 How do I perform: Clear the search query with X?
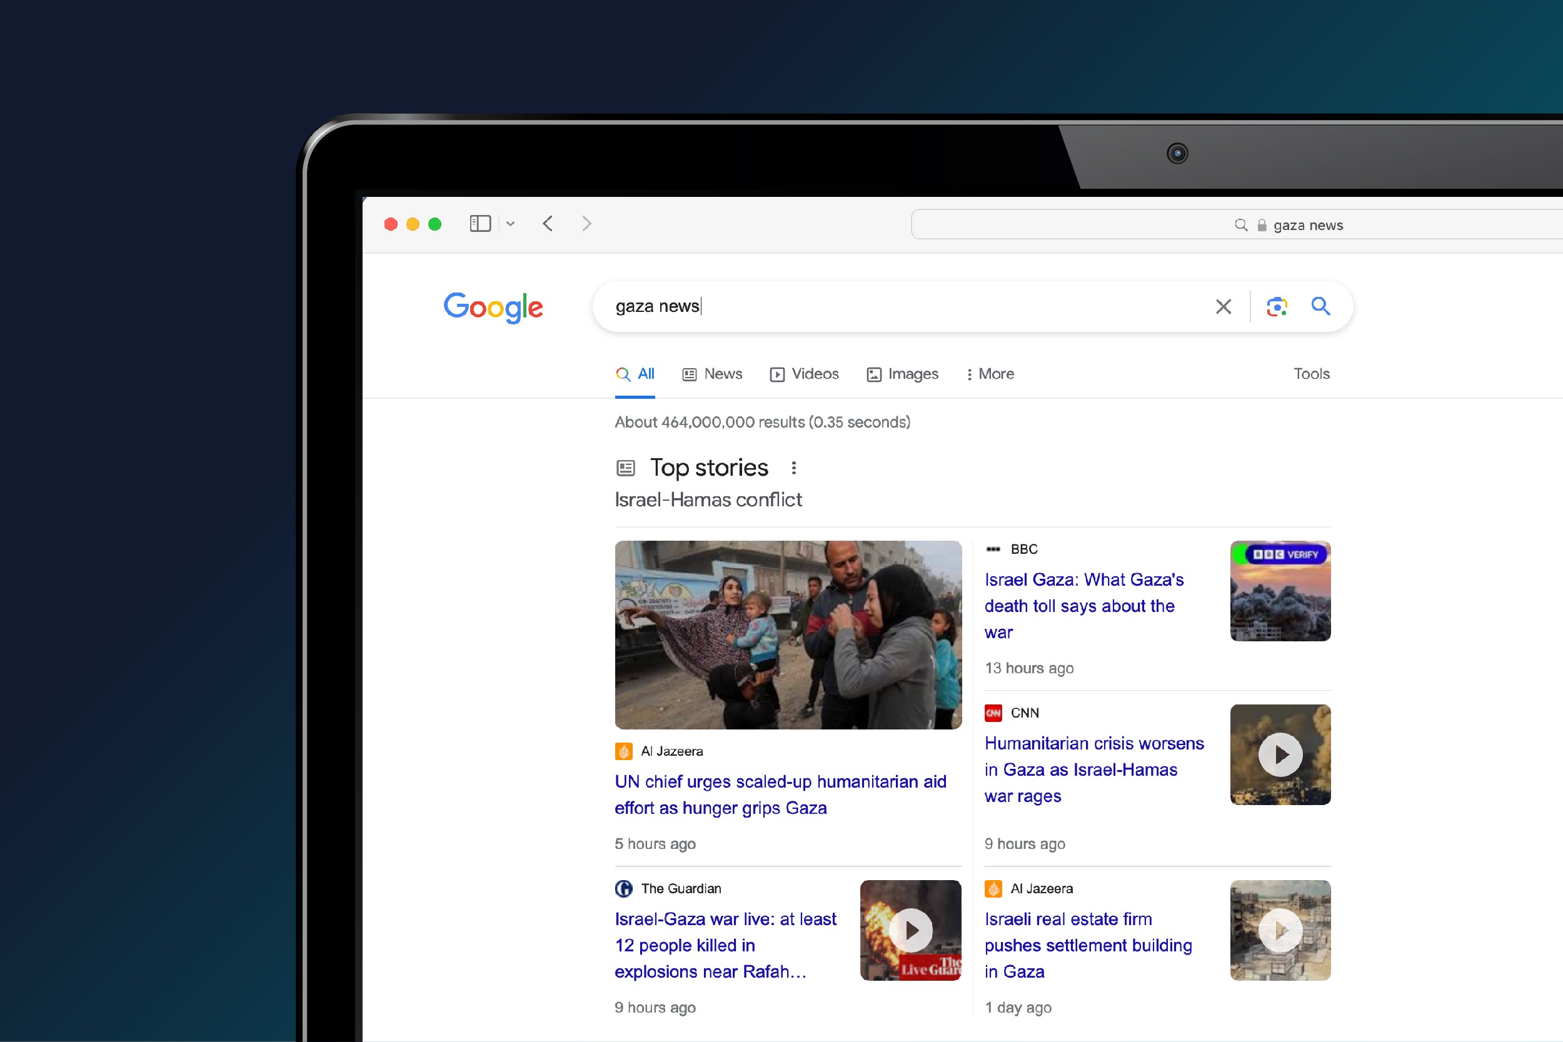click(x=1223, y=306)
